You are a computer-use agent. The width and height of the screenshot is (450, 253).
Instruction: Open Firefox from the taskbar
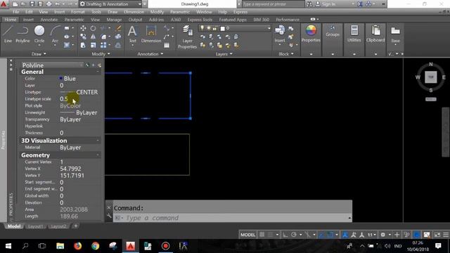(x=77, y=246)
